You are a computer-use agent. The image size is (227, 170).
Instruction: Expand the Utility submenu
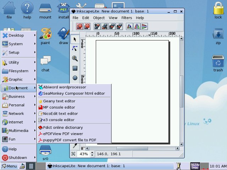tap(19, 62)
